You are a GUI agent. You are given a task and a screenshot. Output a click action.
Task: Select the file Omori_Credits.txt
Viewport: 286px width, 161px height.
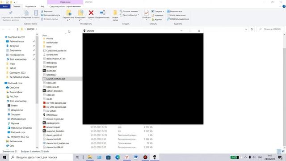[55, 119]
